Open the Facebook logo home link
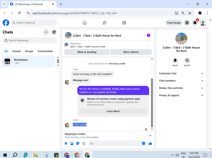Screen dimensions: 212x158 point(6,23)
